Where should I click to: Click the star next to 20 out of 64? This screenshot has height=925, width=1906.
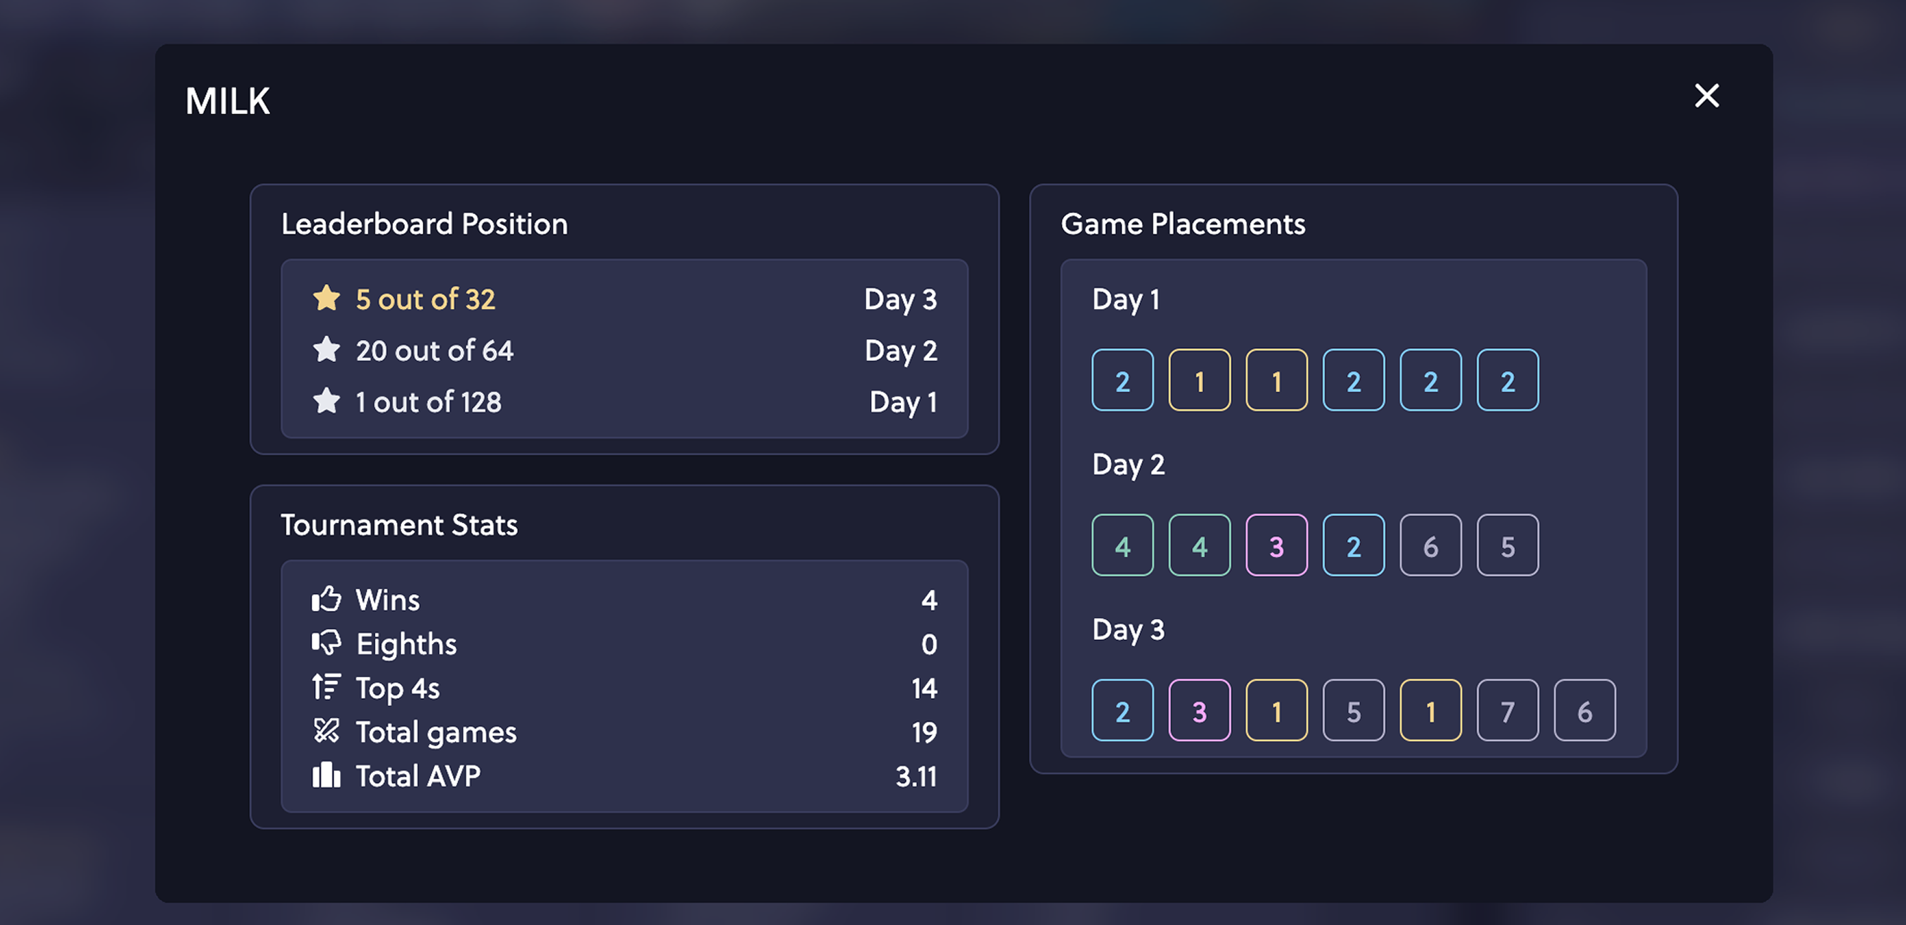pos(326,349)
